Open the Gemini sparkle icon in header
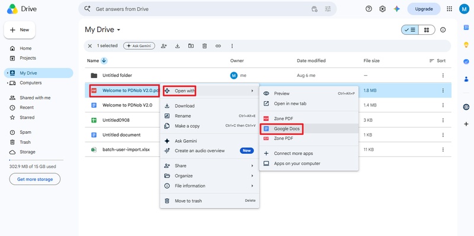This screenshot has width=474, height=236. 396,9
